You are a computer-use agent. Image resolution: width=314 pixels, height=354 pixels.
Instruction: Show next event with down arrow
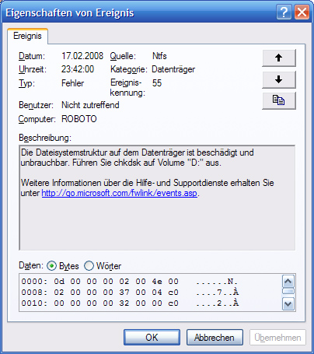[x=279, y=79]
